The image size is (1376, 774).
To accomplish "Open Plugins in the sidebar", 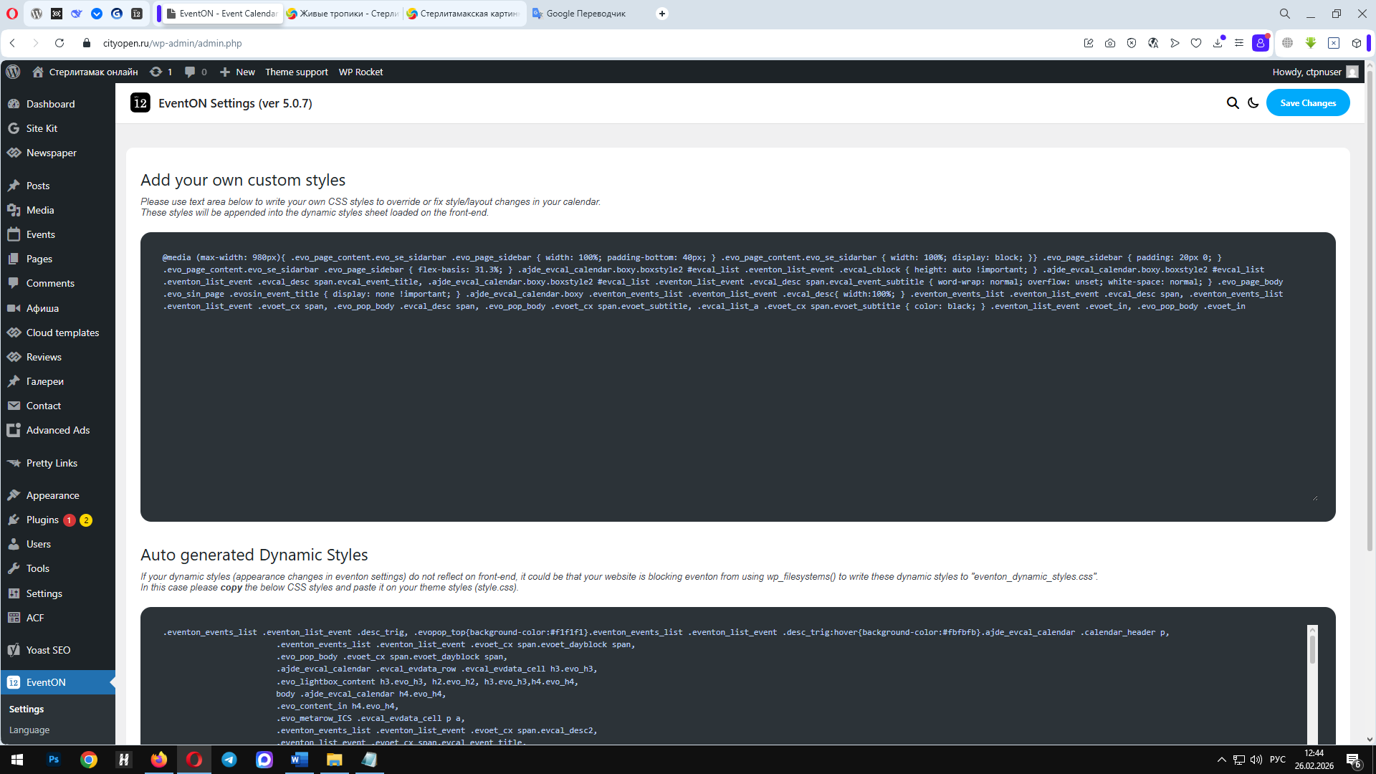I will (42, 520).
